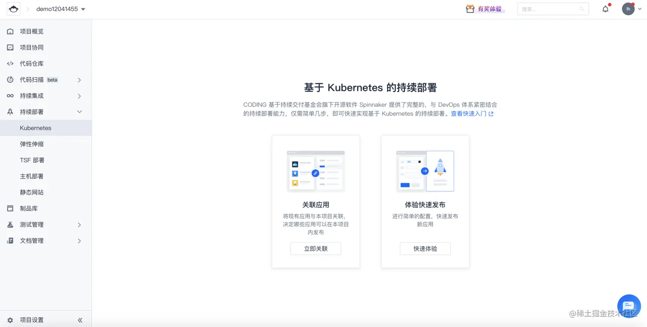Click the 体验快速发布 card title
This screenshot has height=327, width=647.
tap(425, 205)
